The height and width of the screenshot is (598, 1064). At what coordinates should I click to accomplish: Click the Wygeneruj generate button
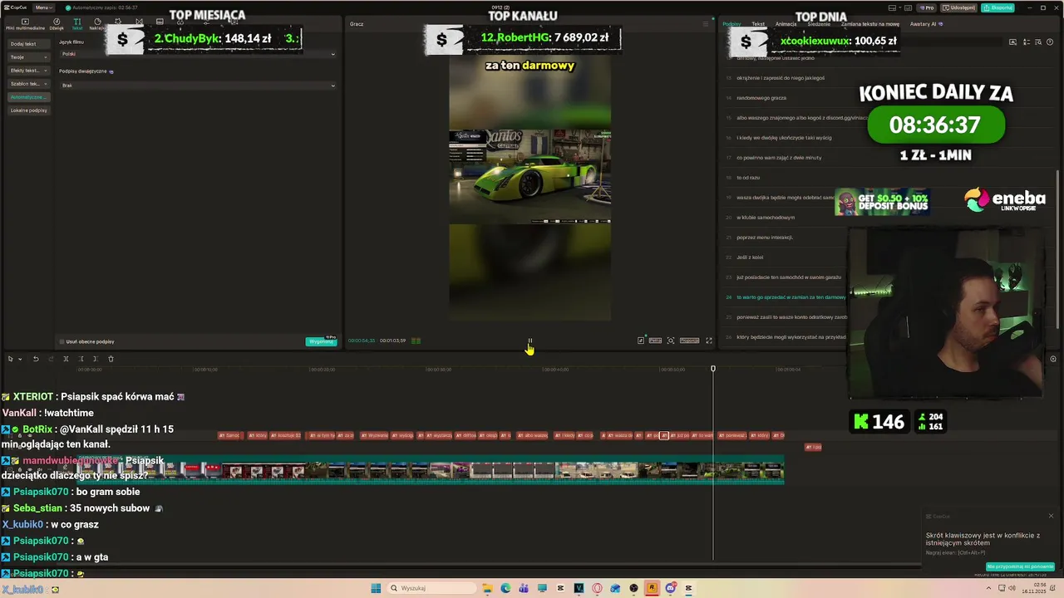coord(321,341)
